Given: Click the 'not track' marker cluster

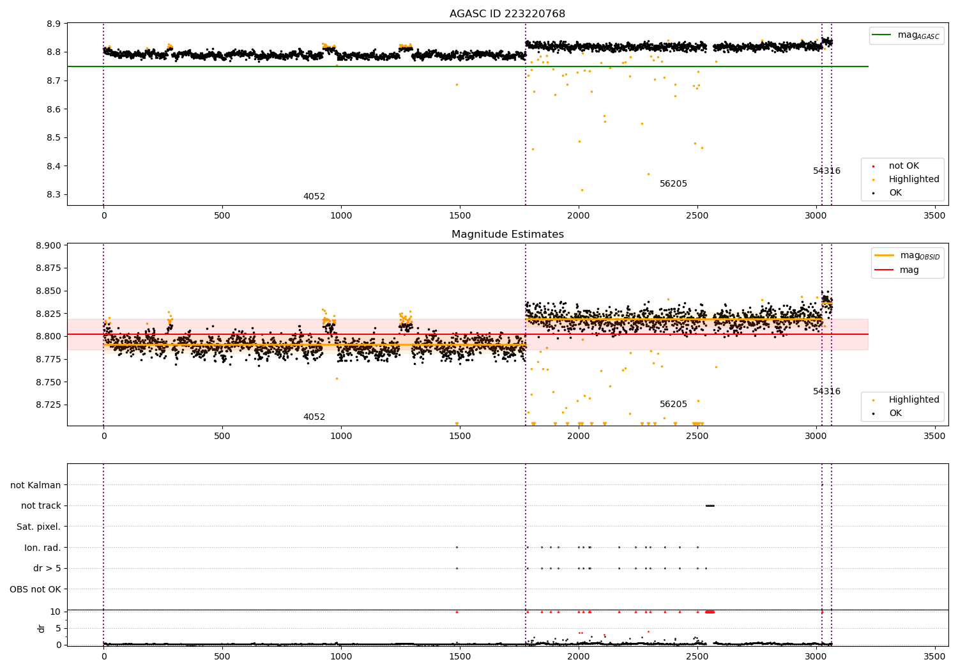Looking at the screenshot, I should 710,506.
